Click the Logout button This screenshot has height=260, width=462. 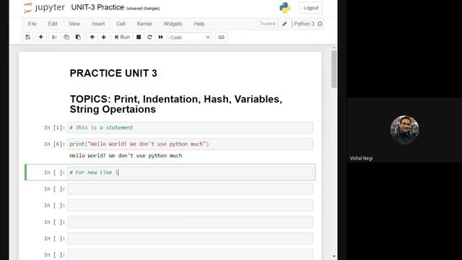[311, 8]
